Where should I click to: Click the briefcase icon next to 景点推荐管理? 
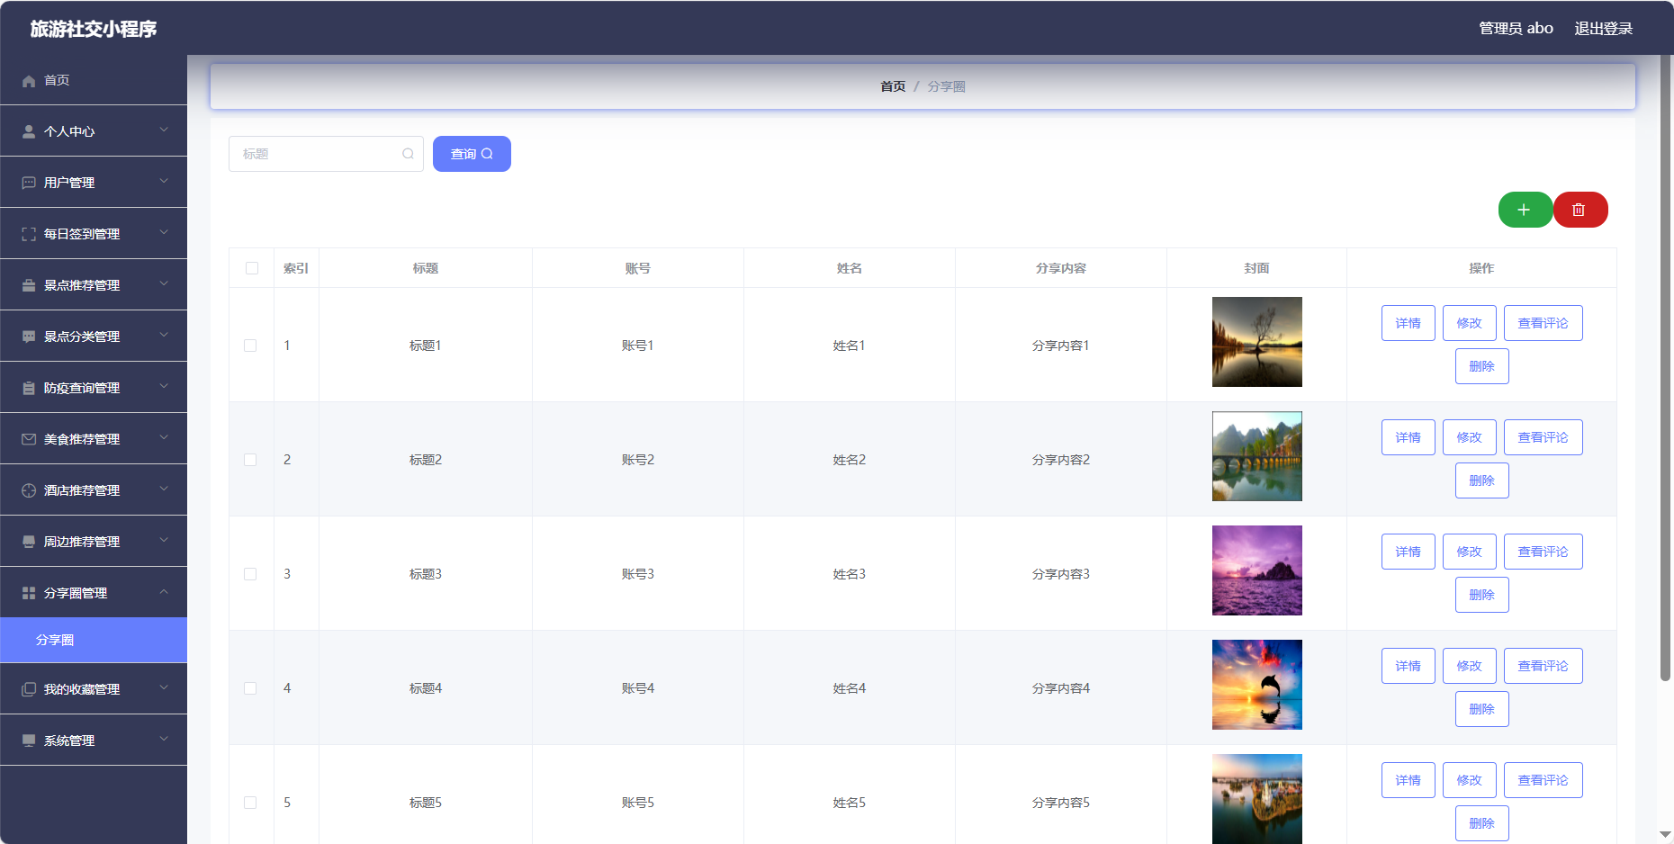tap(29, 285)
